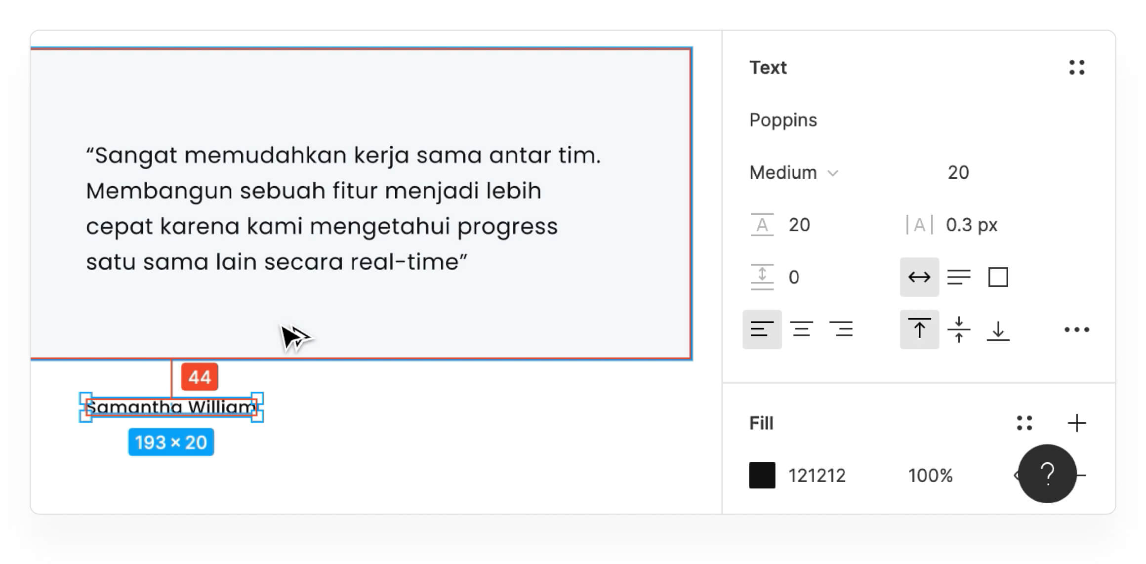Click the black 121212 fill color swatch
1146x564 pixels.
tap(762, 475)
